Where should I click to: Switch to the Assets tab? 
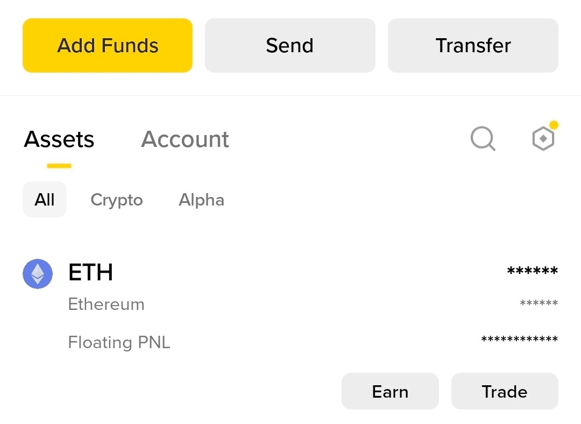click(59, 139)
